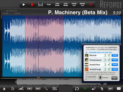Open the Stereo Widening effect
The height and width of the screenshot is (92, 123).
point(66,5)
